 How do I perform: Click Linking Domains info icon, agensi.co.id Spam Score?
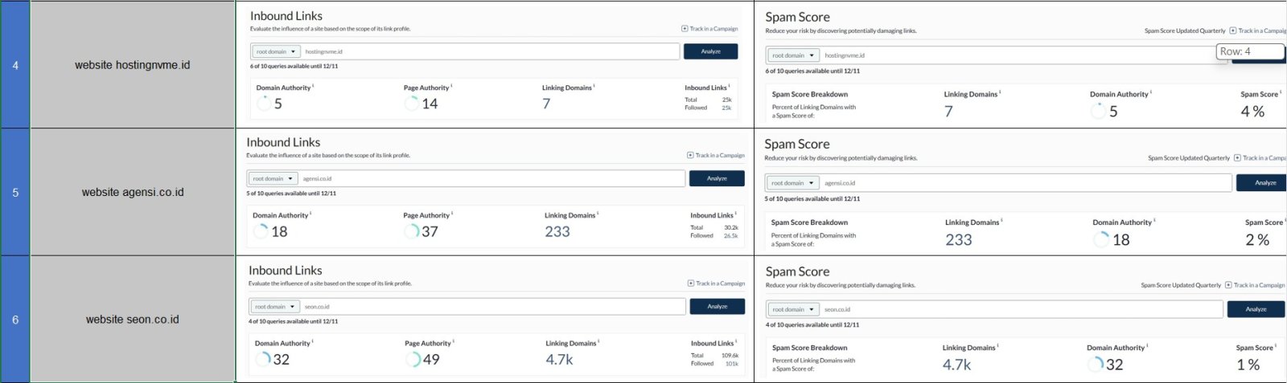point(1001,220)
